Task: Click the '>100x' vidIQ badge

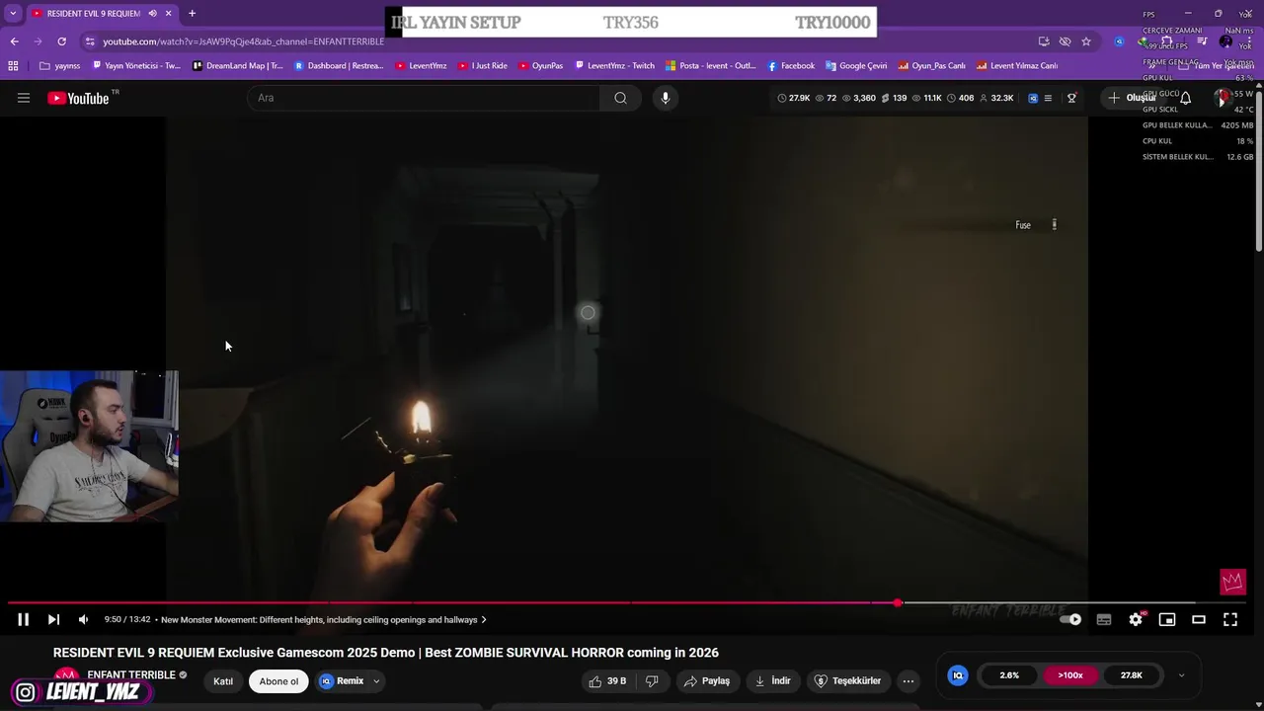Action: tap(1070, 675)
